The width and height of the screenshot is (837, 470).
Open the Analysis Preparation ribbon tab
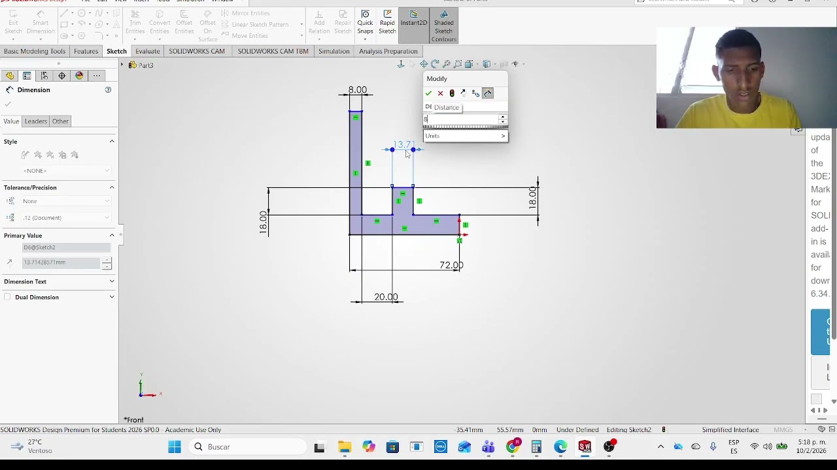pos(388,51)
